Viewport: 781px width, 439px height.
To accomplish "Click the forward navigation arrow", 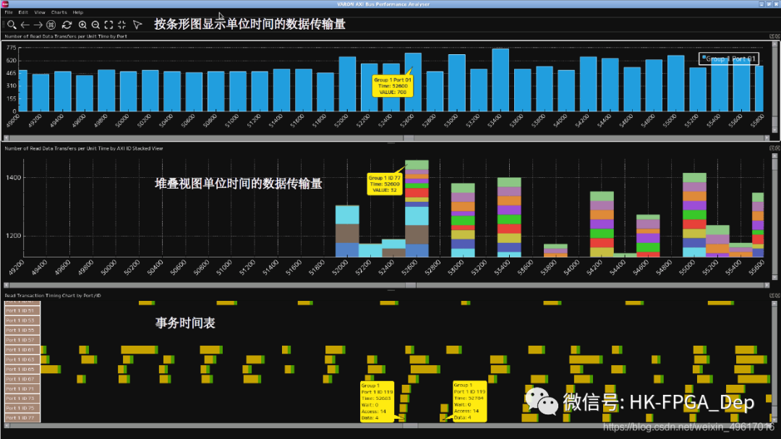I will [37, 24].
